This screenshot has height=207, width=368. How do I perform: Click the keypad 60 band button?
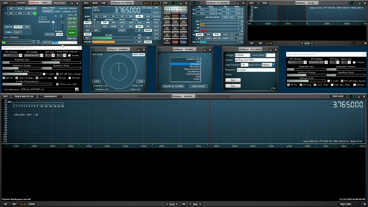tap(175, 28)
